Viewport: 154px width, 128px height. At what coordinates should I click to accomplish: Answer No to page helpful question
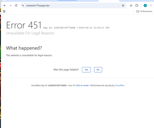(x=98, y=70)
